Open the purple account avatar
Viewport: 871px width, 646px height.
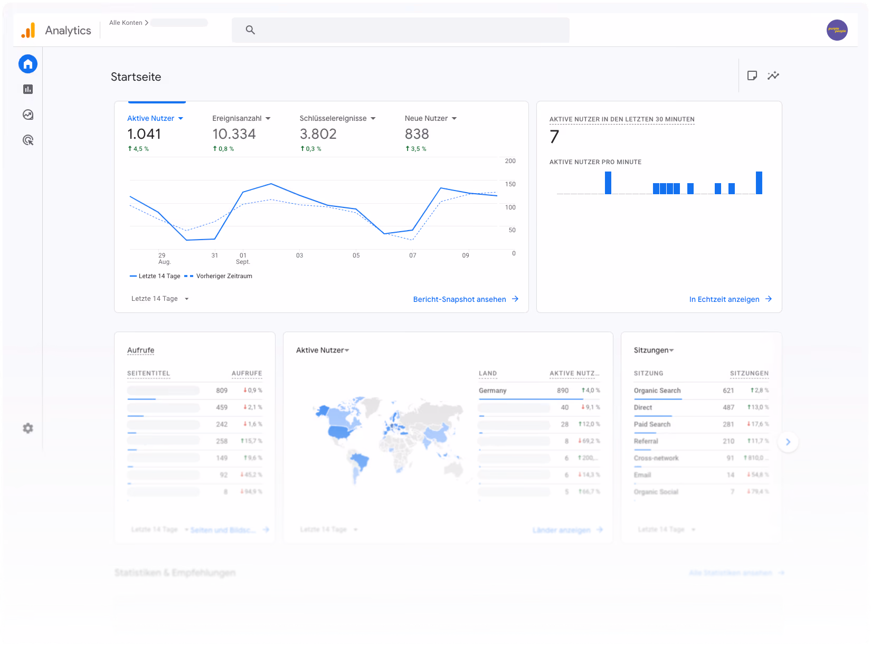tap(837, 30)
